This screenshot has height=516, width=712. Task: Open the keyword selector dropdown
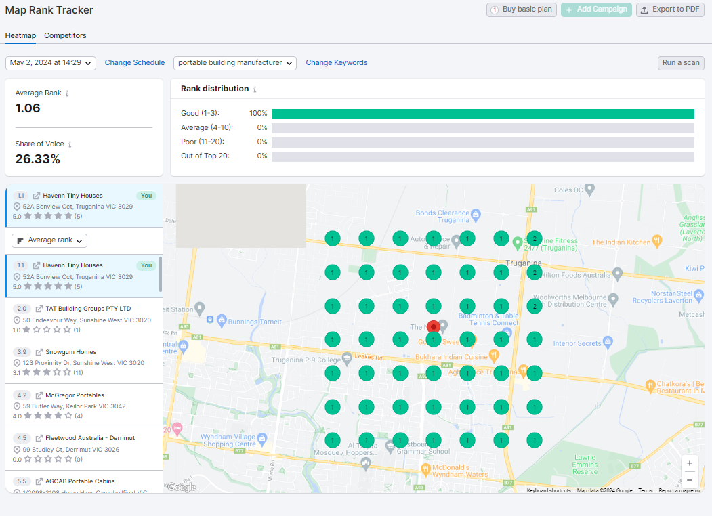click(235, 62)
